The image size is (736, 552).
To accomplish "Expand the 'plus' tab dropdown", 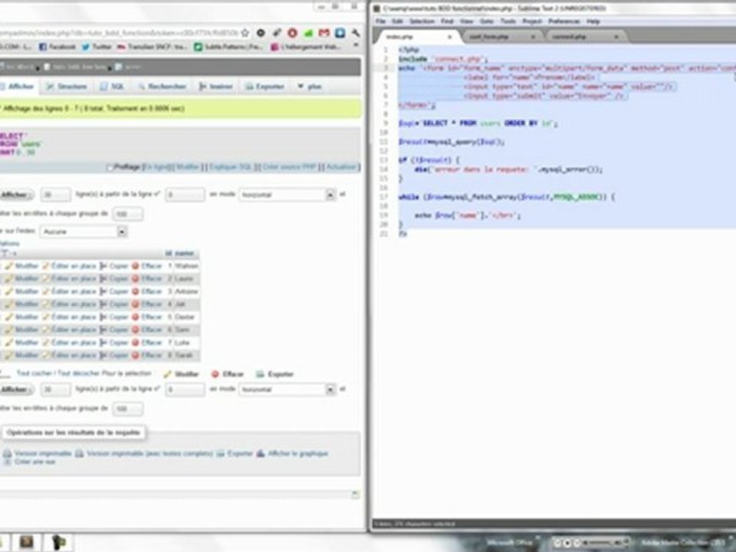I will pyautogui.click(x=310, y=87).
